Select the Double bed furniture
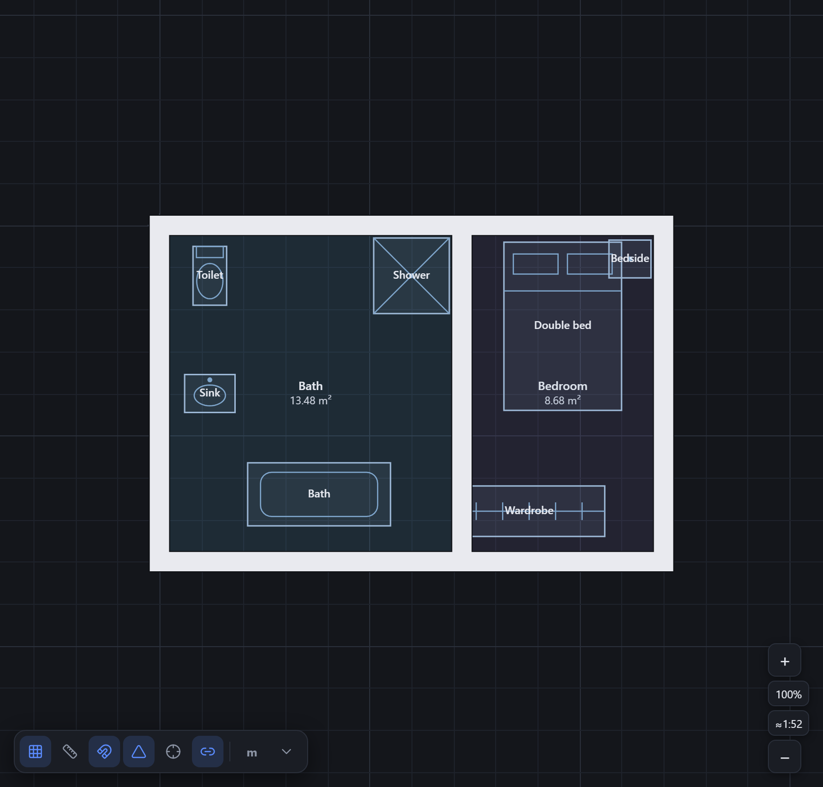The width and height of the screenshot is (823, 787). pyautogui.click(x=563, y=326)
